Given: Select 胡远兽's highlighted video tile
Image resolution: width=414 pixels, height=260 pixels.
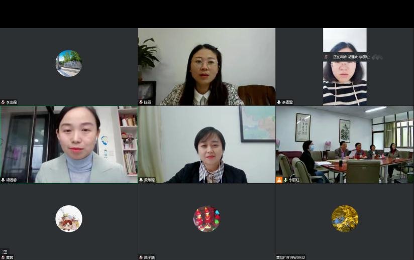Looking at the screenshot, I should point(69,145).
